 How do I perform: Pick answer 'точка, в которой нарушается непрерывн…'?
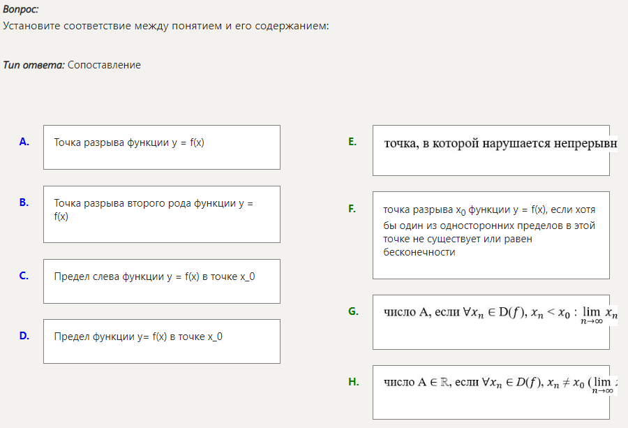coord(491,149)
